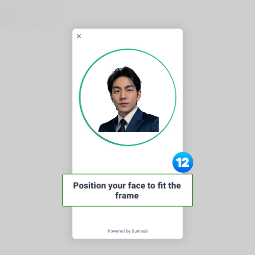Close the face verification dialog
The width and height of the screenshot is (255, 255).
(x=79, y=36)
